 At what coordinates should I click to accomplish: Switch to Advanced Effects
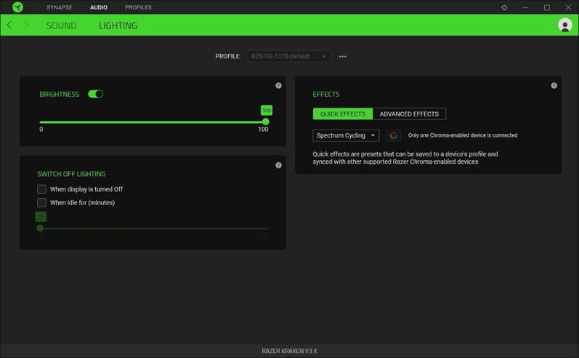[x=409, y=114]
